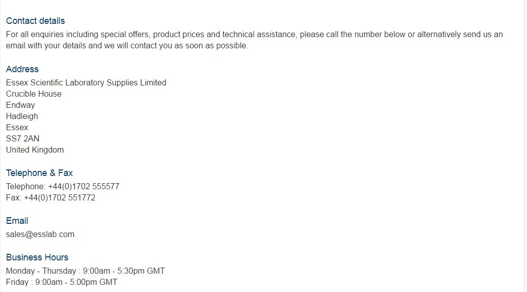
Task: Click the Business Hours heading
Action: 37,257
